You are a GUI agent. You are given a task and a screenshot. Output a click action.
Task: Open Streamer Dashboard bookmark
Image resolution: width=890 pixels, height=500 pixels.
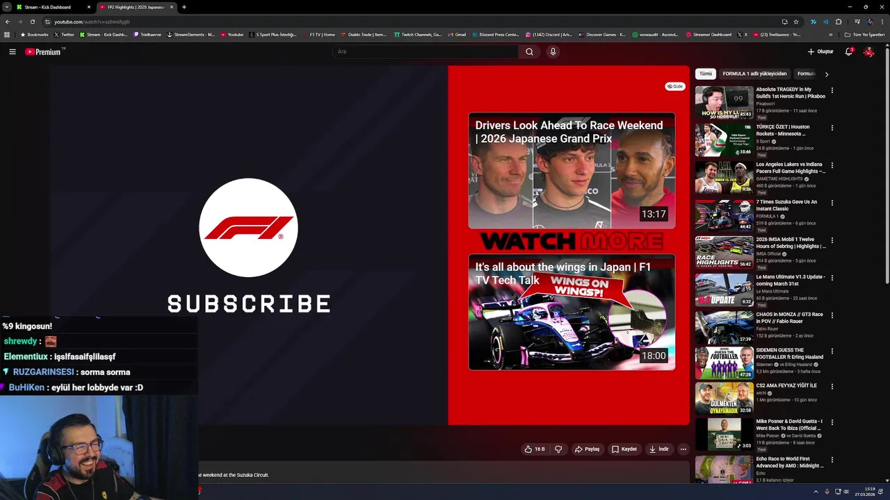pos(709,35)
